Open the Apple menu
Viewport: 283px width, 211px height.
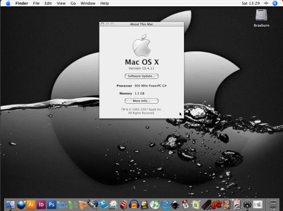[x=8, y=3]
